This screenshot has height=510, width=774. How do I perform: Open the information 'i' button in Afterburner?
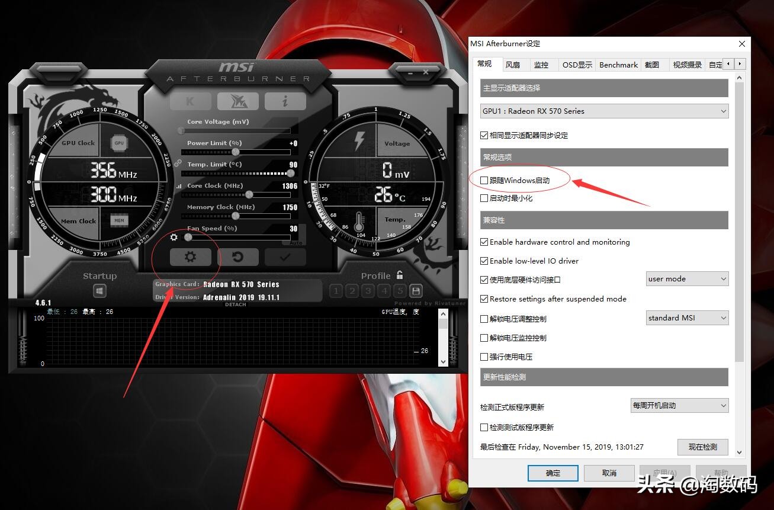[285, 101]
